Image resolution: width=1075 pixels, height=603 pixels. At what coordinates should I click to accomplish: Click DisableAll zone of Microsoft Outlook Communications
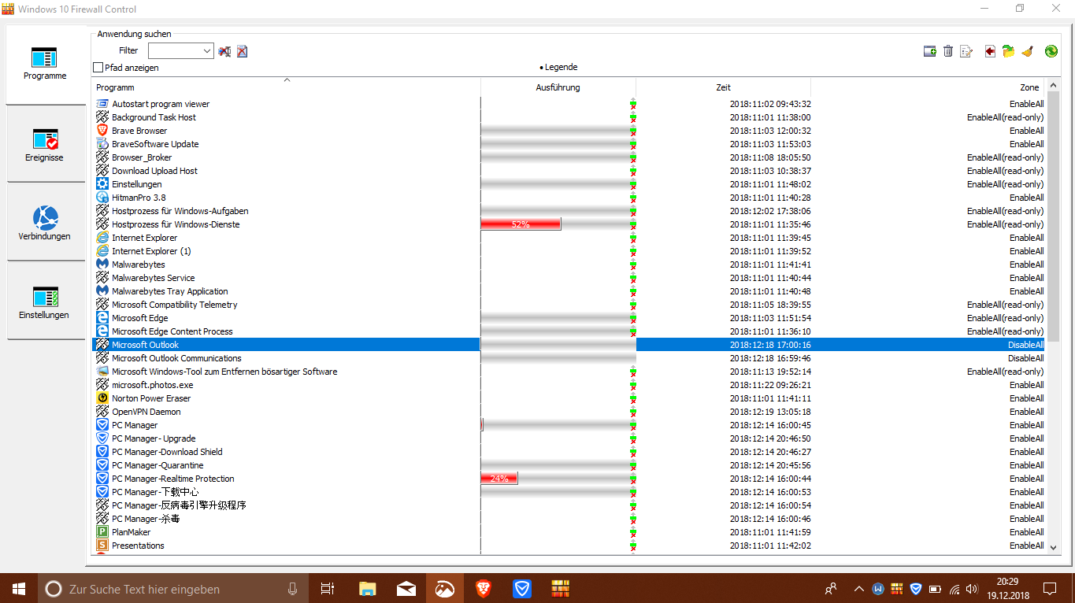1026,358
